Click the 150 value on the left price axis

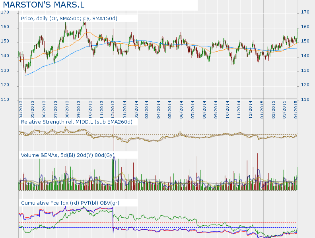click(5, 41)
